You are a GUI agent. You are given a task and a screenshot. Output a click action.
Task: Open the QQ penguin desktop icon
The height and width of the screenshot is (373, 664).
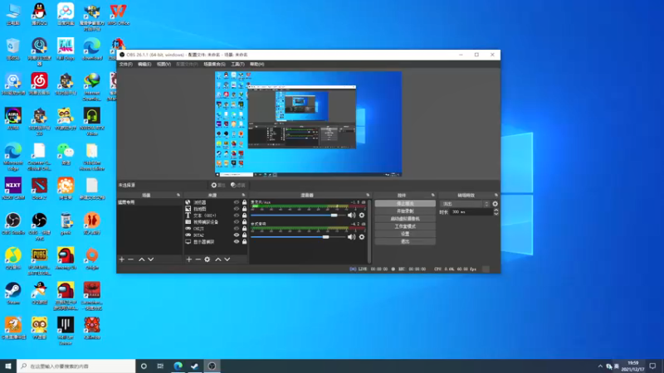pyautogui.click(x=39, y=14)
